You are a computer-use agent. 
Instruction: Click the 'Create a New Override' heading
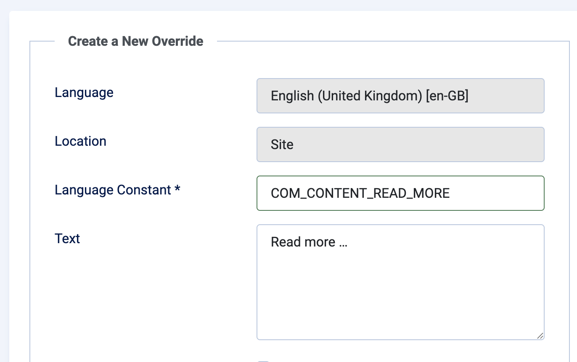click(135, 41)
